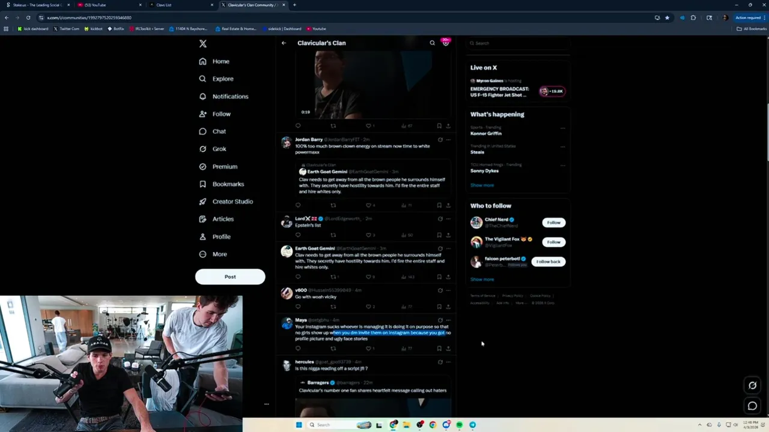Open options for Steals trend
This screenshot has height=432, width=769.
point(562,146)
